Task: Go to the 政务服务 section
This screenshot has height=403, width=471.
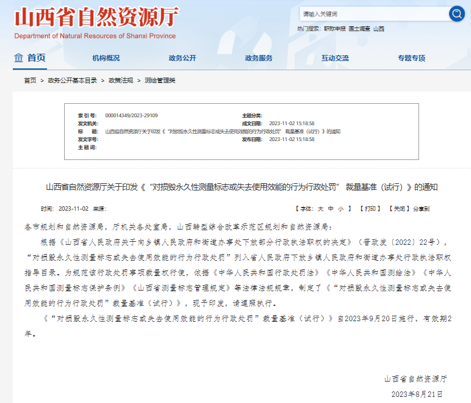Action: click(258, 58)
